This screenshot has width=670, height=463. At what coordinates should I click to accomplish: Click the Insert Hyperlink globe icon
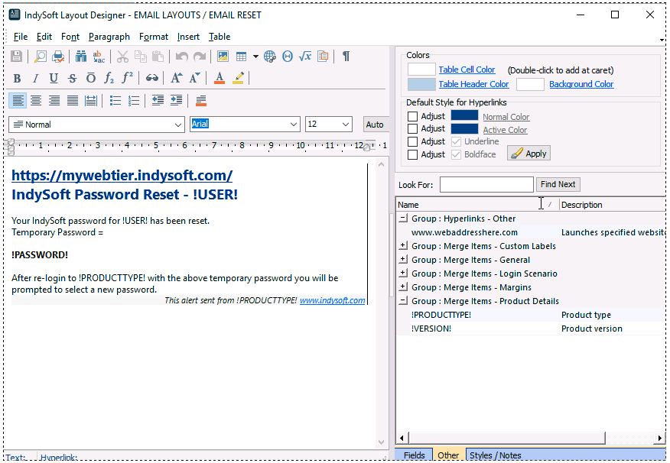click(x=270, y=57)
